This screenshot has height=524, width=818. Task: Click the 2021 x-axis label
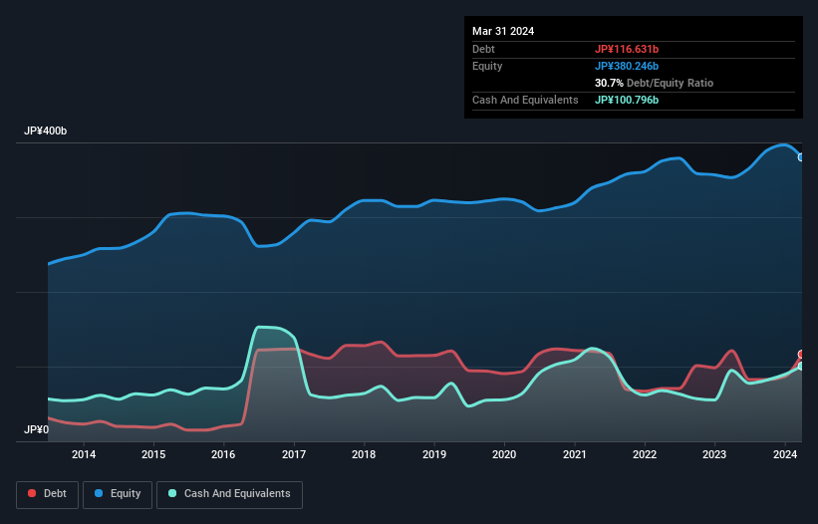(574, 454)
